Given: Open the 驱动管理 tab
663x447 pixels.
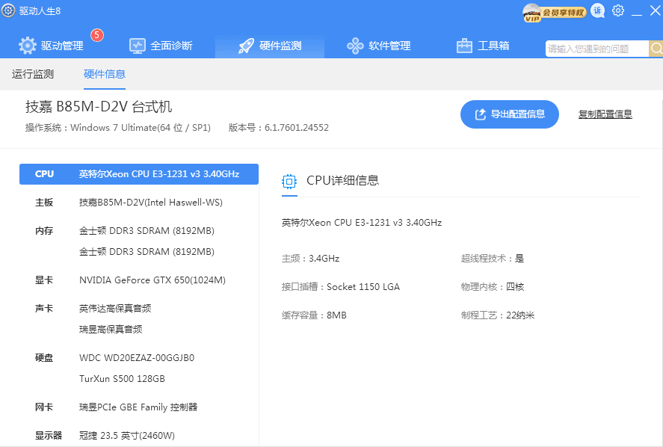Looking at the screenshot, I should tap(52, 46).
